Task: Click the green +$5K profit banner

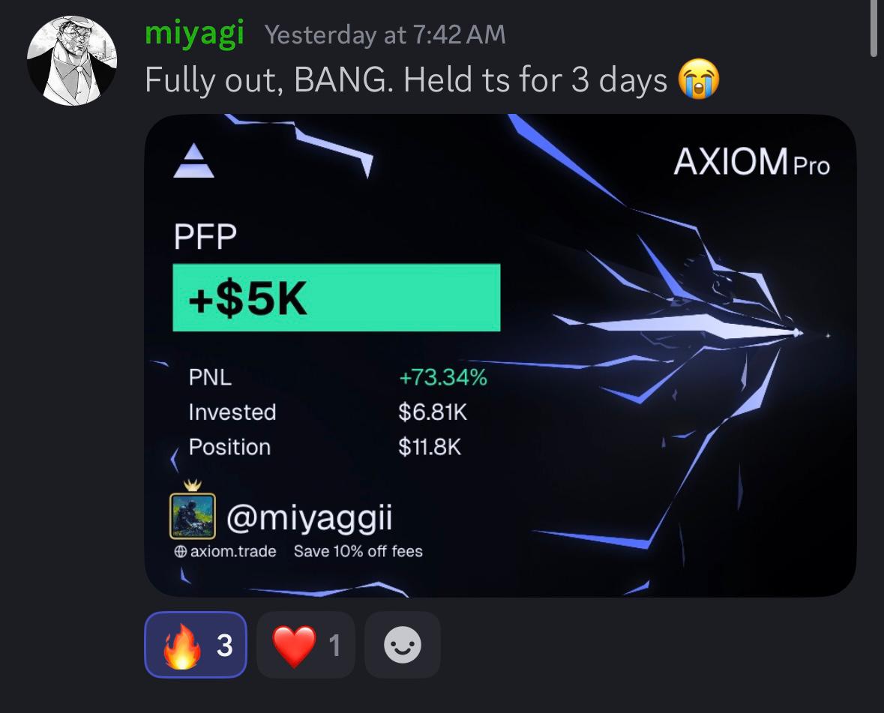Action: click(337, 298)
